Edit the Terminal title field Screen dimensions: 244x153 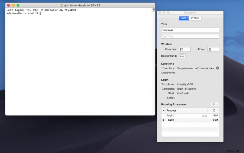(190, 30)
